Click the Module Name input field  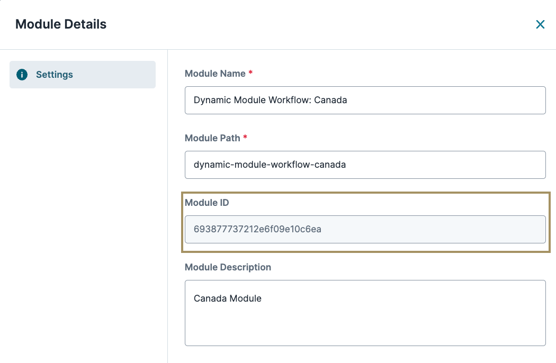[365, 100]
